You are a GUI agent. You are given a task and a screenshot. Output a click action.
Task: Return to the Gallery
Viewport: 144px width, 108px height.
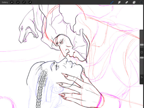point(5,2)
